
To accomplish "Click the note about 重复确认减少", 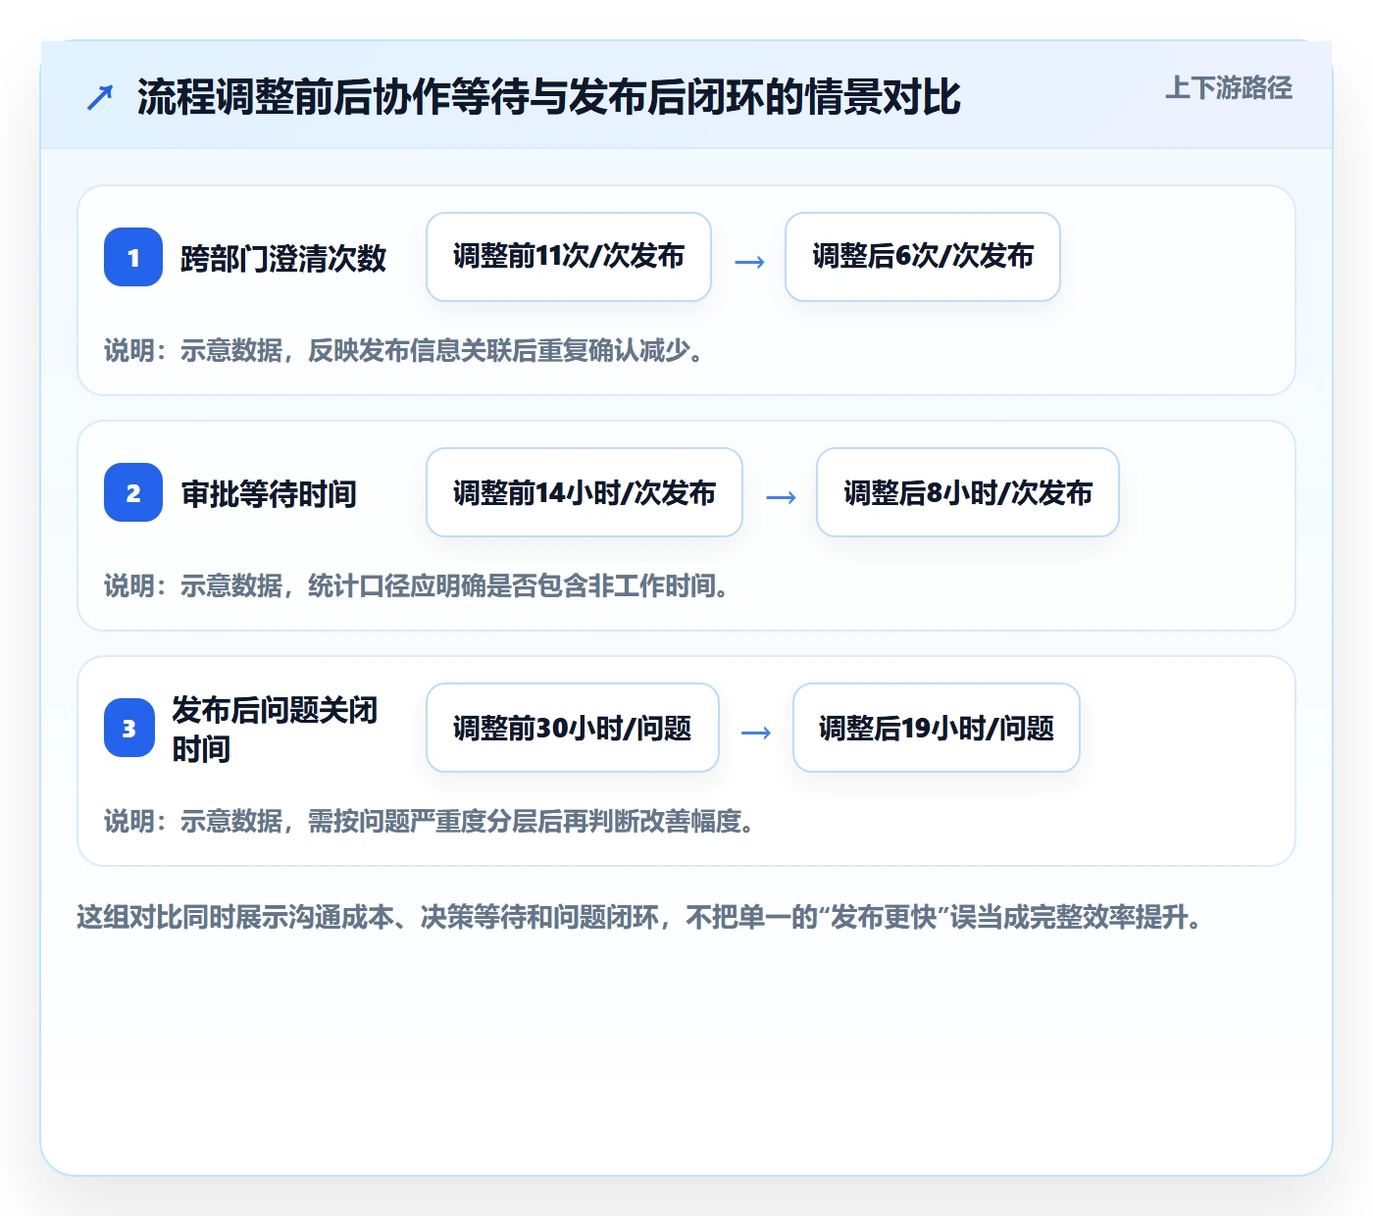I will coord(404,350).
